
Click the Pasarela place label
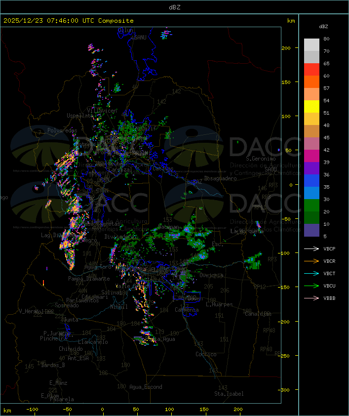(x=62, y=399)
